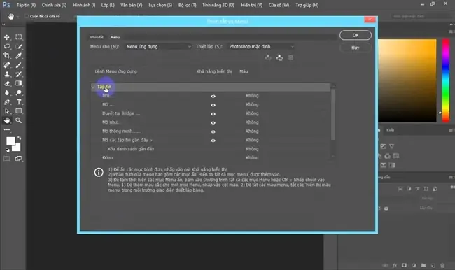
Task: Toggle visibility eye for 'Mở ...'
Action: pos(213,105)
